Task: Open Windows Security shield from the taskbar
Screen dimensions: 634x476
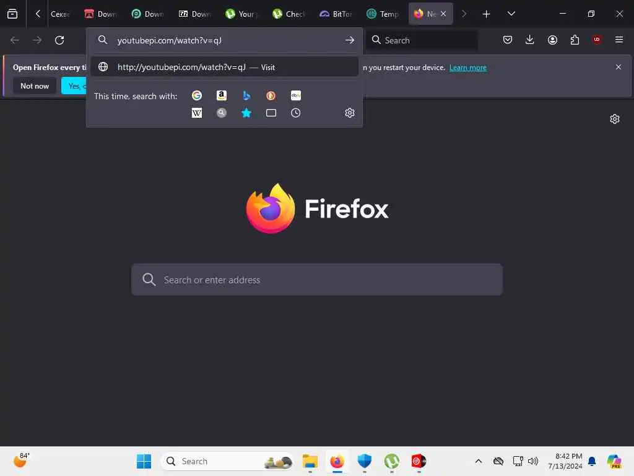Action: pos(364,461)
